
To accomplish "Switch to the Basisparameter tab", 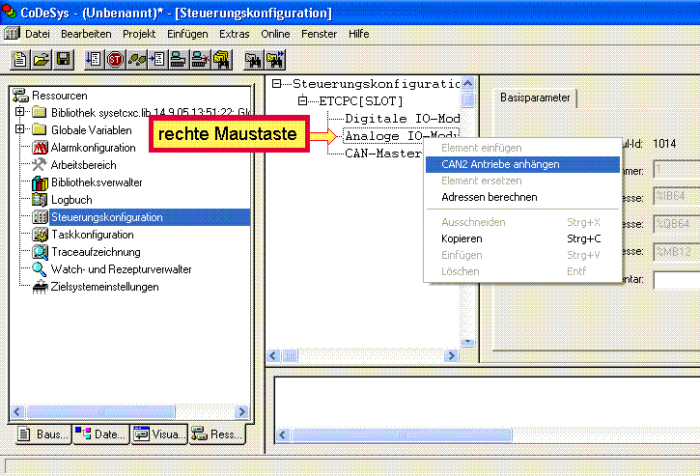I will coord(534,98).
